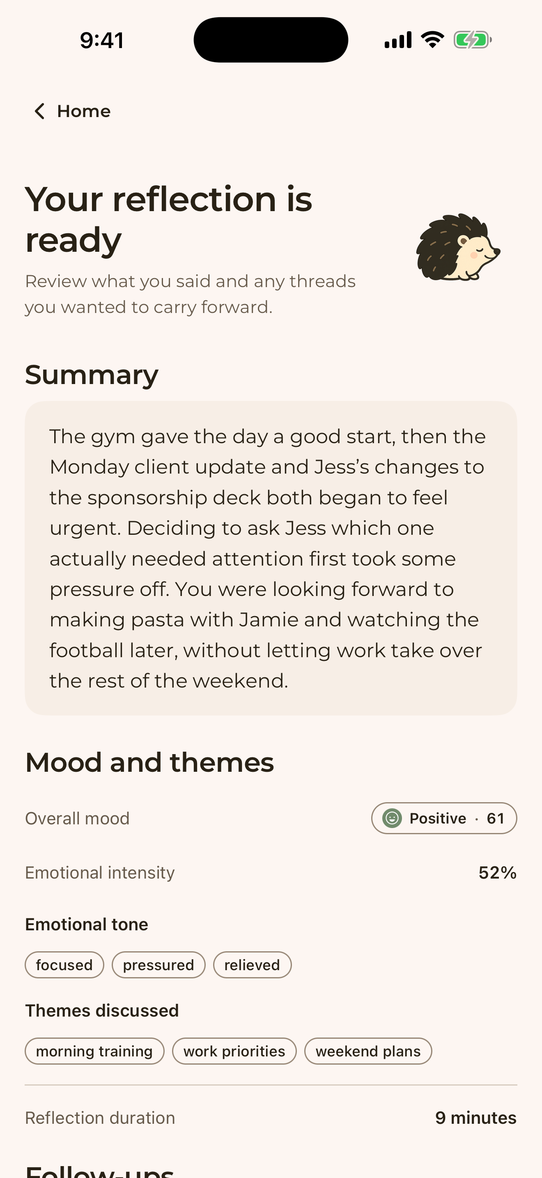Tap the sleeping hedgehog mascot
Screen dimensions: 542x1178
click(458, 247)
